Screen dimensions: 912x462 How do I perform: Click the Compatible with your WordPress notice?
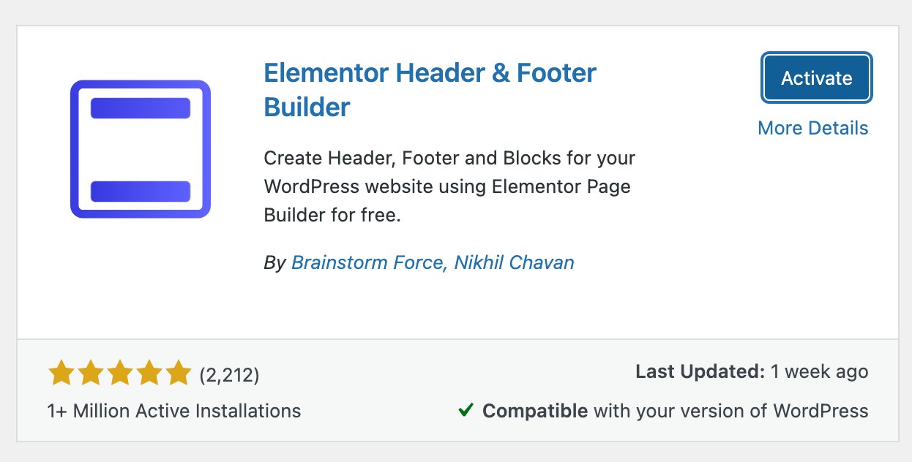[x=673, y=411]
